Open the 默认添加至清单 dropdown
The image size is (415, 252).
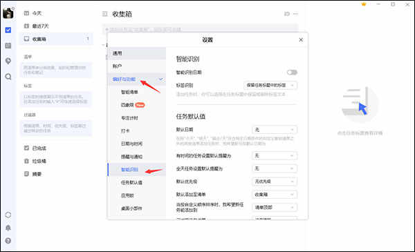click(275, 195)
